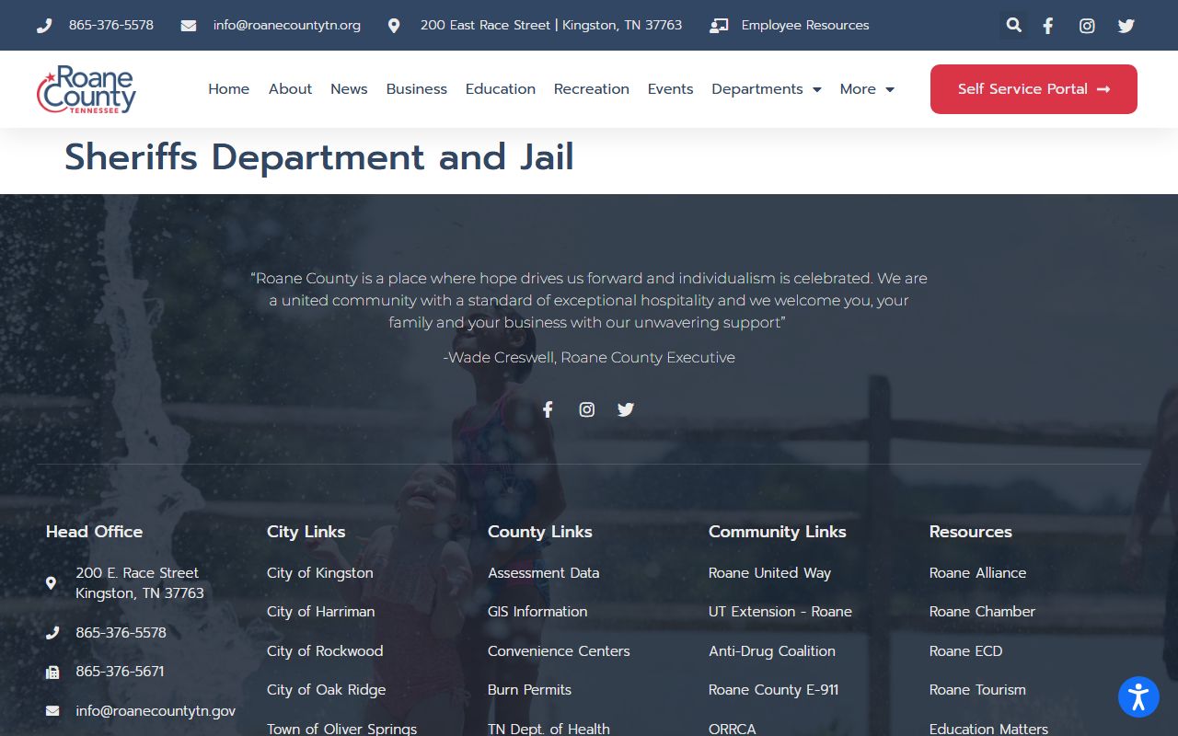Viewport: 1178px width, 736px height.
Task: Click Head Office address 200 E. Race Street
Action: click(x=140, y=582)
